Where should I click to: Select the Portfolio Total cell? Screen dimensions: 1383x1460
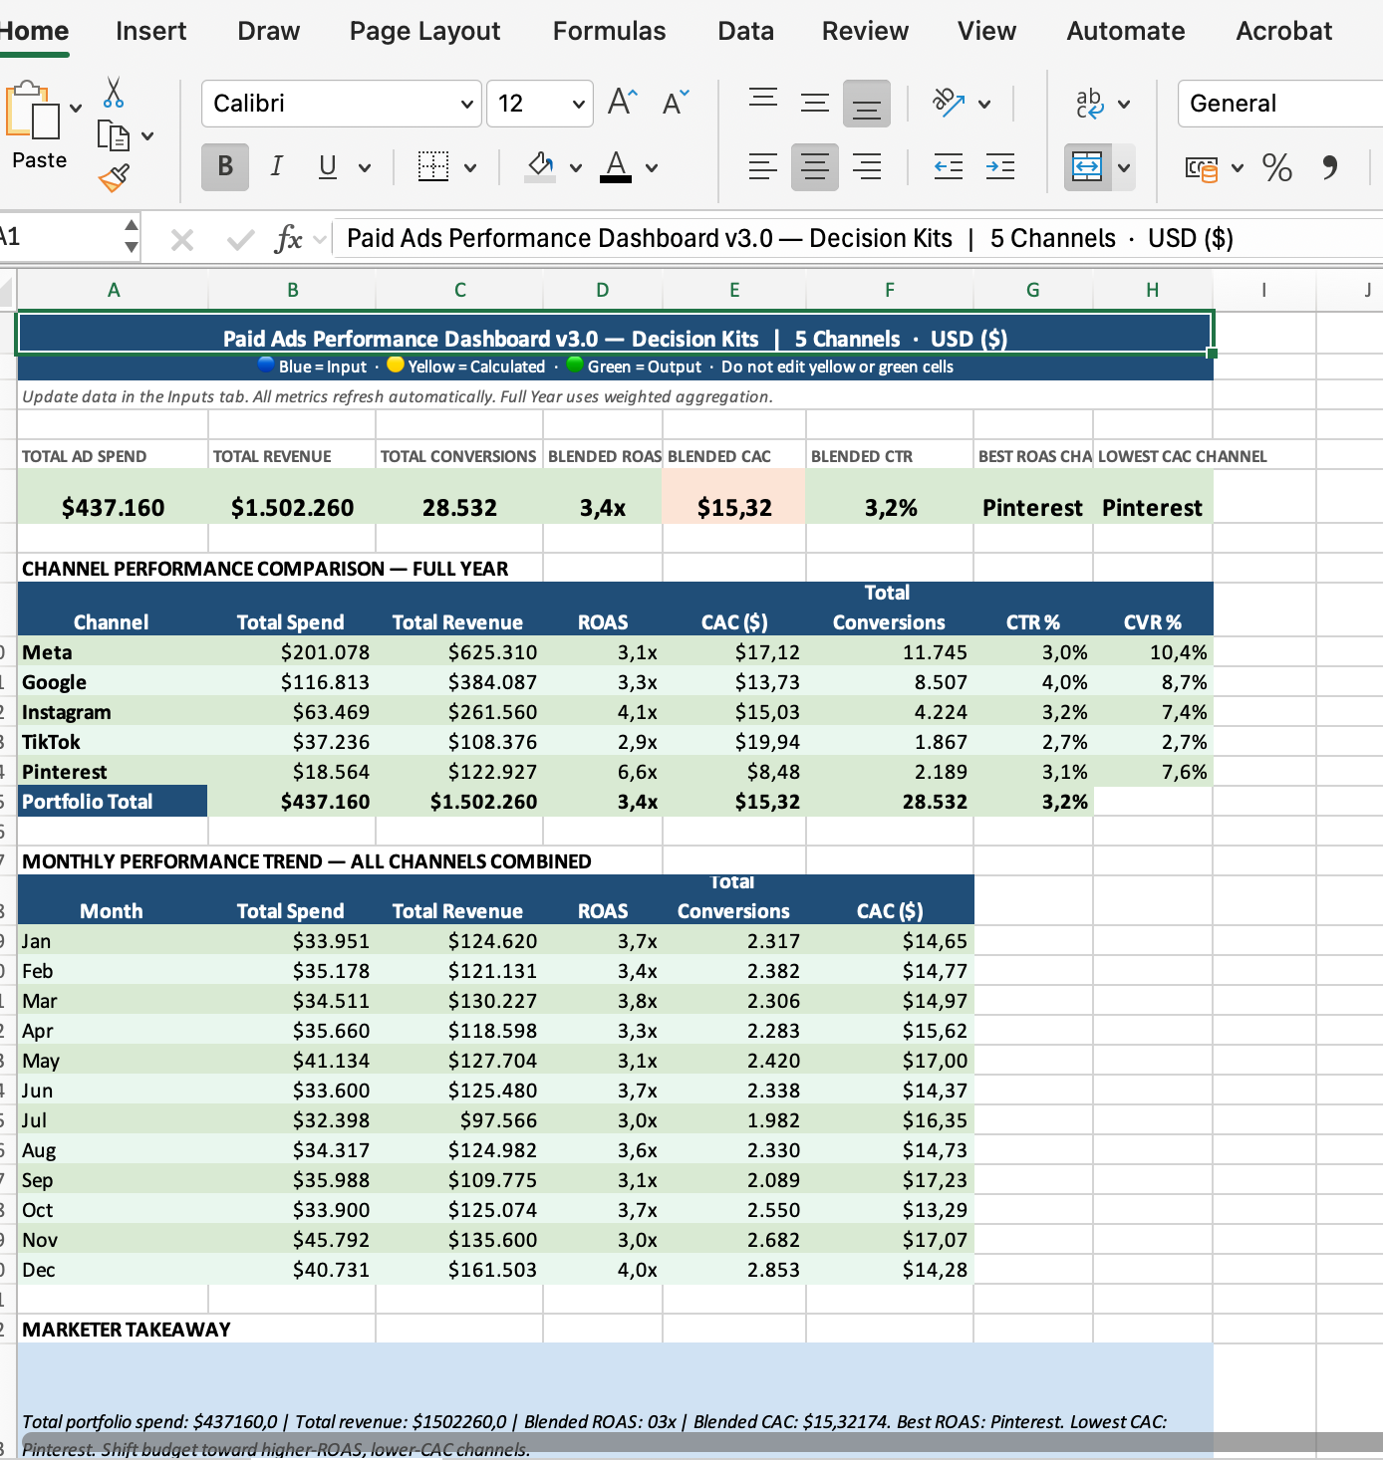pyautogui.click(x=113, y=802)
